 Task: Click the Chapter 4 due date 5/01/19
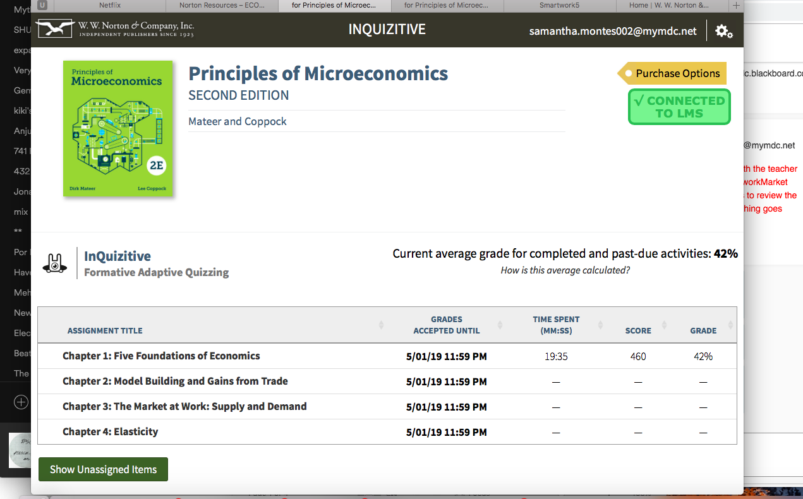tap(447, 432)
